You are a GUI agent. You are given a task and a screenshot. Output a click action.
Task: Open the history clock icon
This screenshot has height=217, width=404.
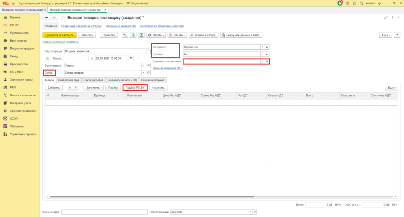tap(347, 3)
